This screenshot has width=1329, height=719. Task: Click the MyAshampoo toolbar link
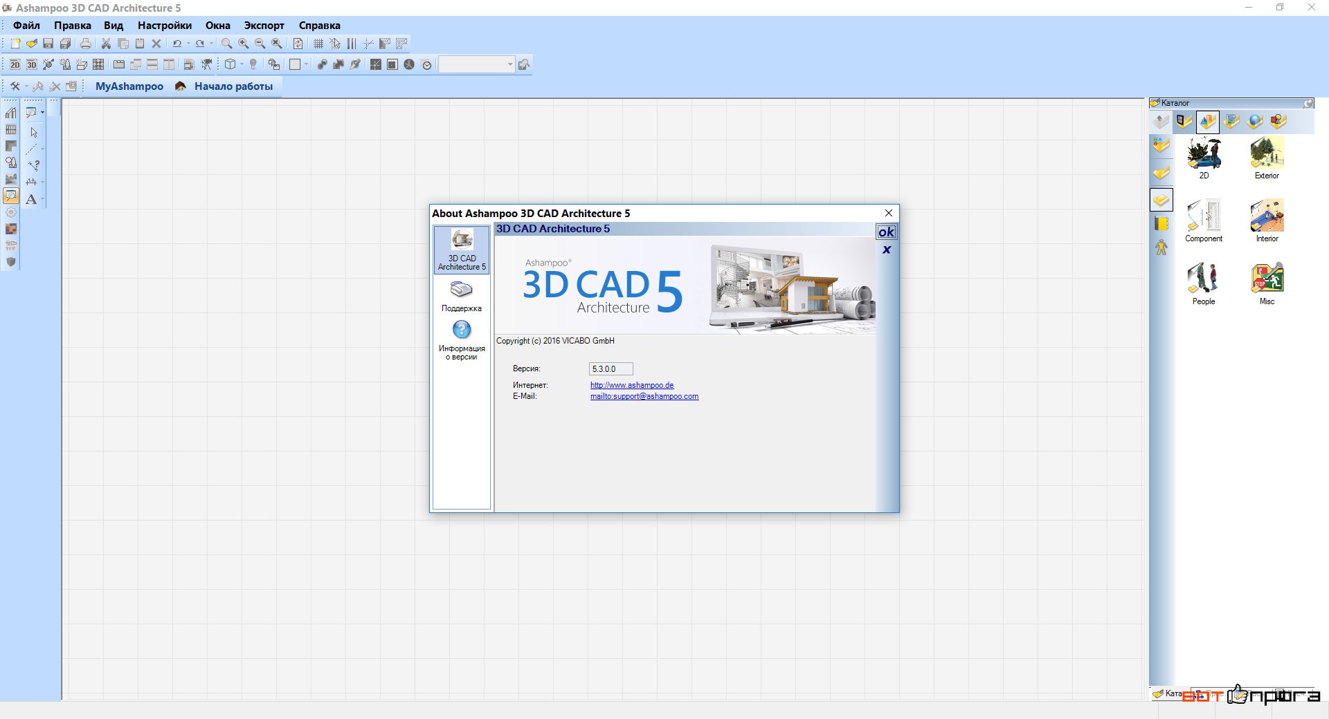coord(129,86)
